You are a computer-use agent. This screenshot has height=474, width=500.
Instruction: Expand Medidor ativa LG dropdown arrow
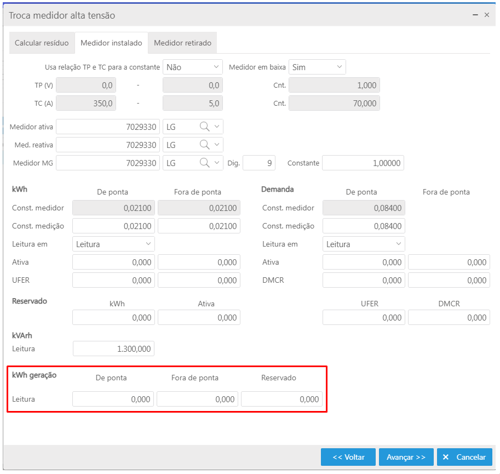(217, 127)
